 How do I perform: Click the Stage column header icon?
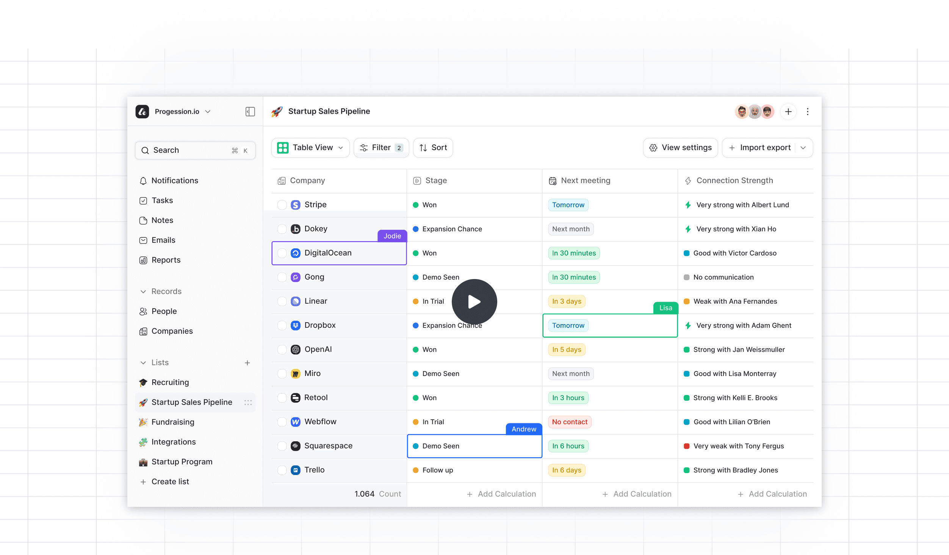coord(417,181)
